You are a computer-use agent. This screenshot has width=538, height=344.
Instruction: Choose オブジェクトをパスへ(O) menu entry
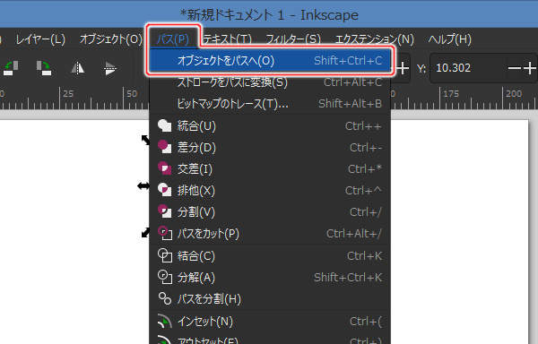(x=270, y=61)
